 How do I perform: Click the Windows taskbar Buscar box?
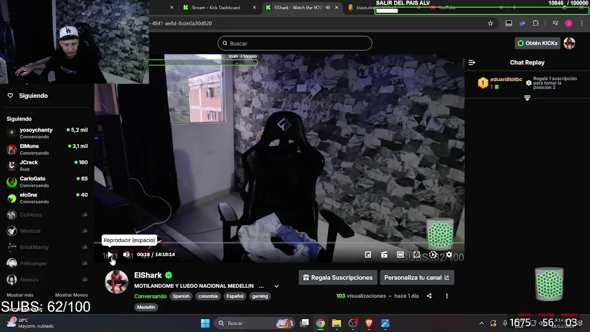[255, 323]
